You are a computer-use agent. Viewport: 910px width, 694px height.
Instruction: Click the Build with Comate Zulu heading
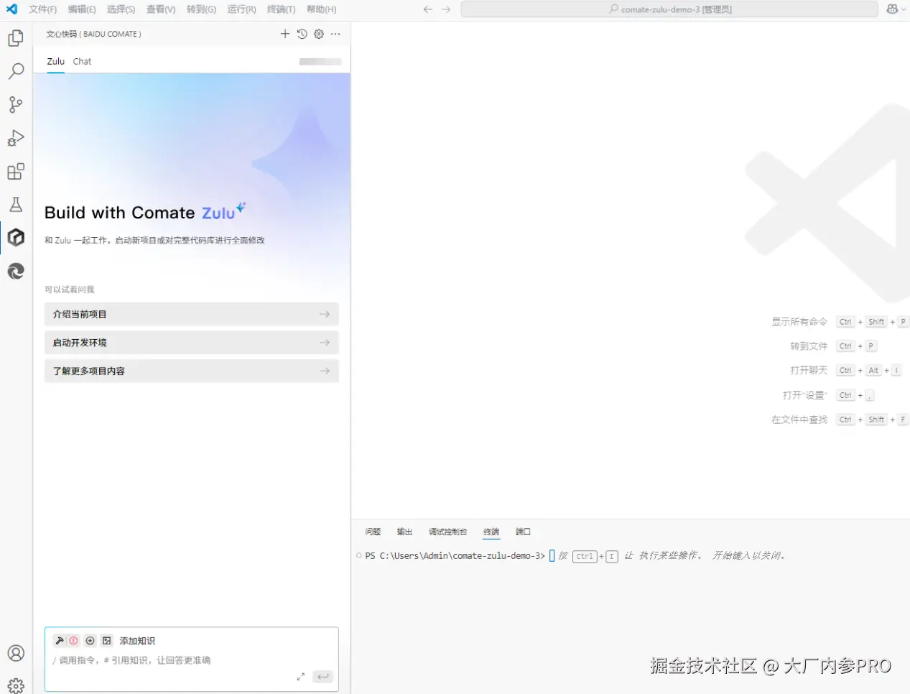click(144, 212)
